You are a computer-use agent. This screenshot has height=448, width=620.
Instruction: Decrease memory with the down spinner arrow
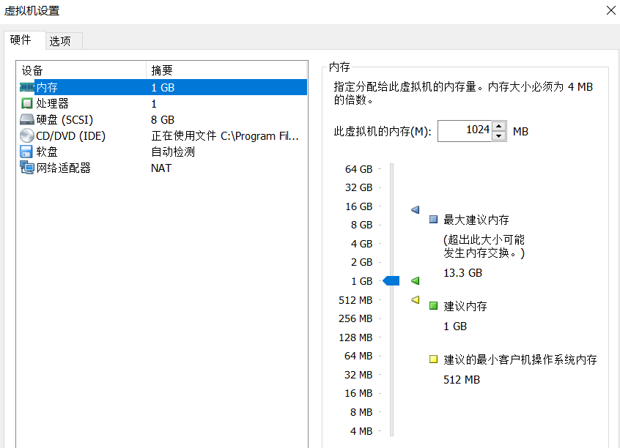tap(498, 136)
